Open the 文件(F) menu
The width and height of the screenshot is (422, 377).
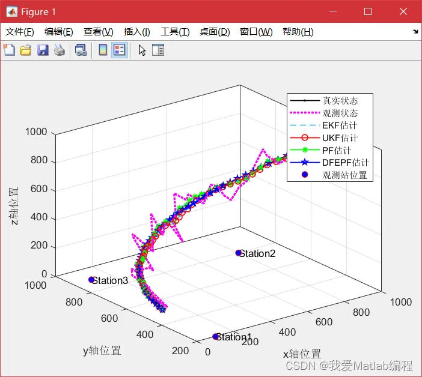20,32
